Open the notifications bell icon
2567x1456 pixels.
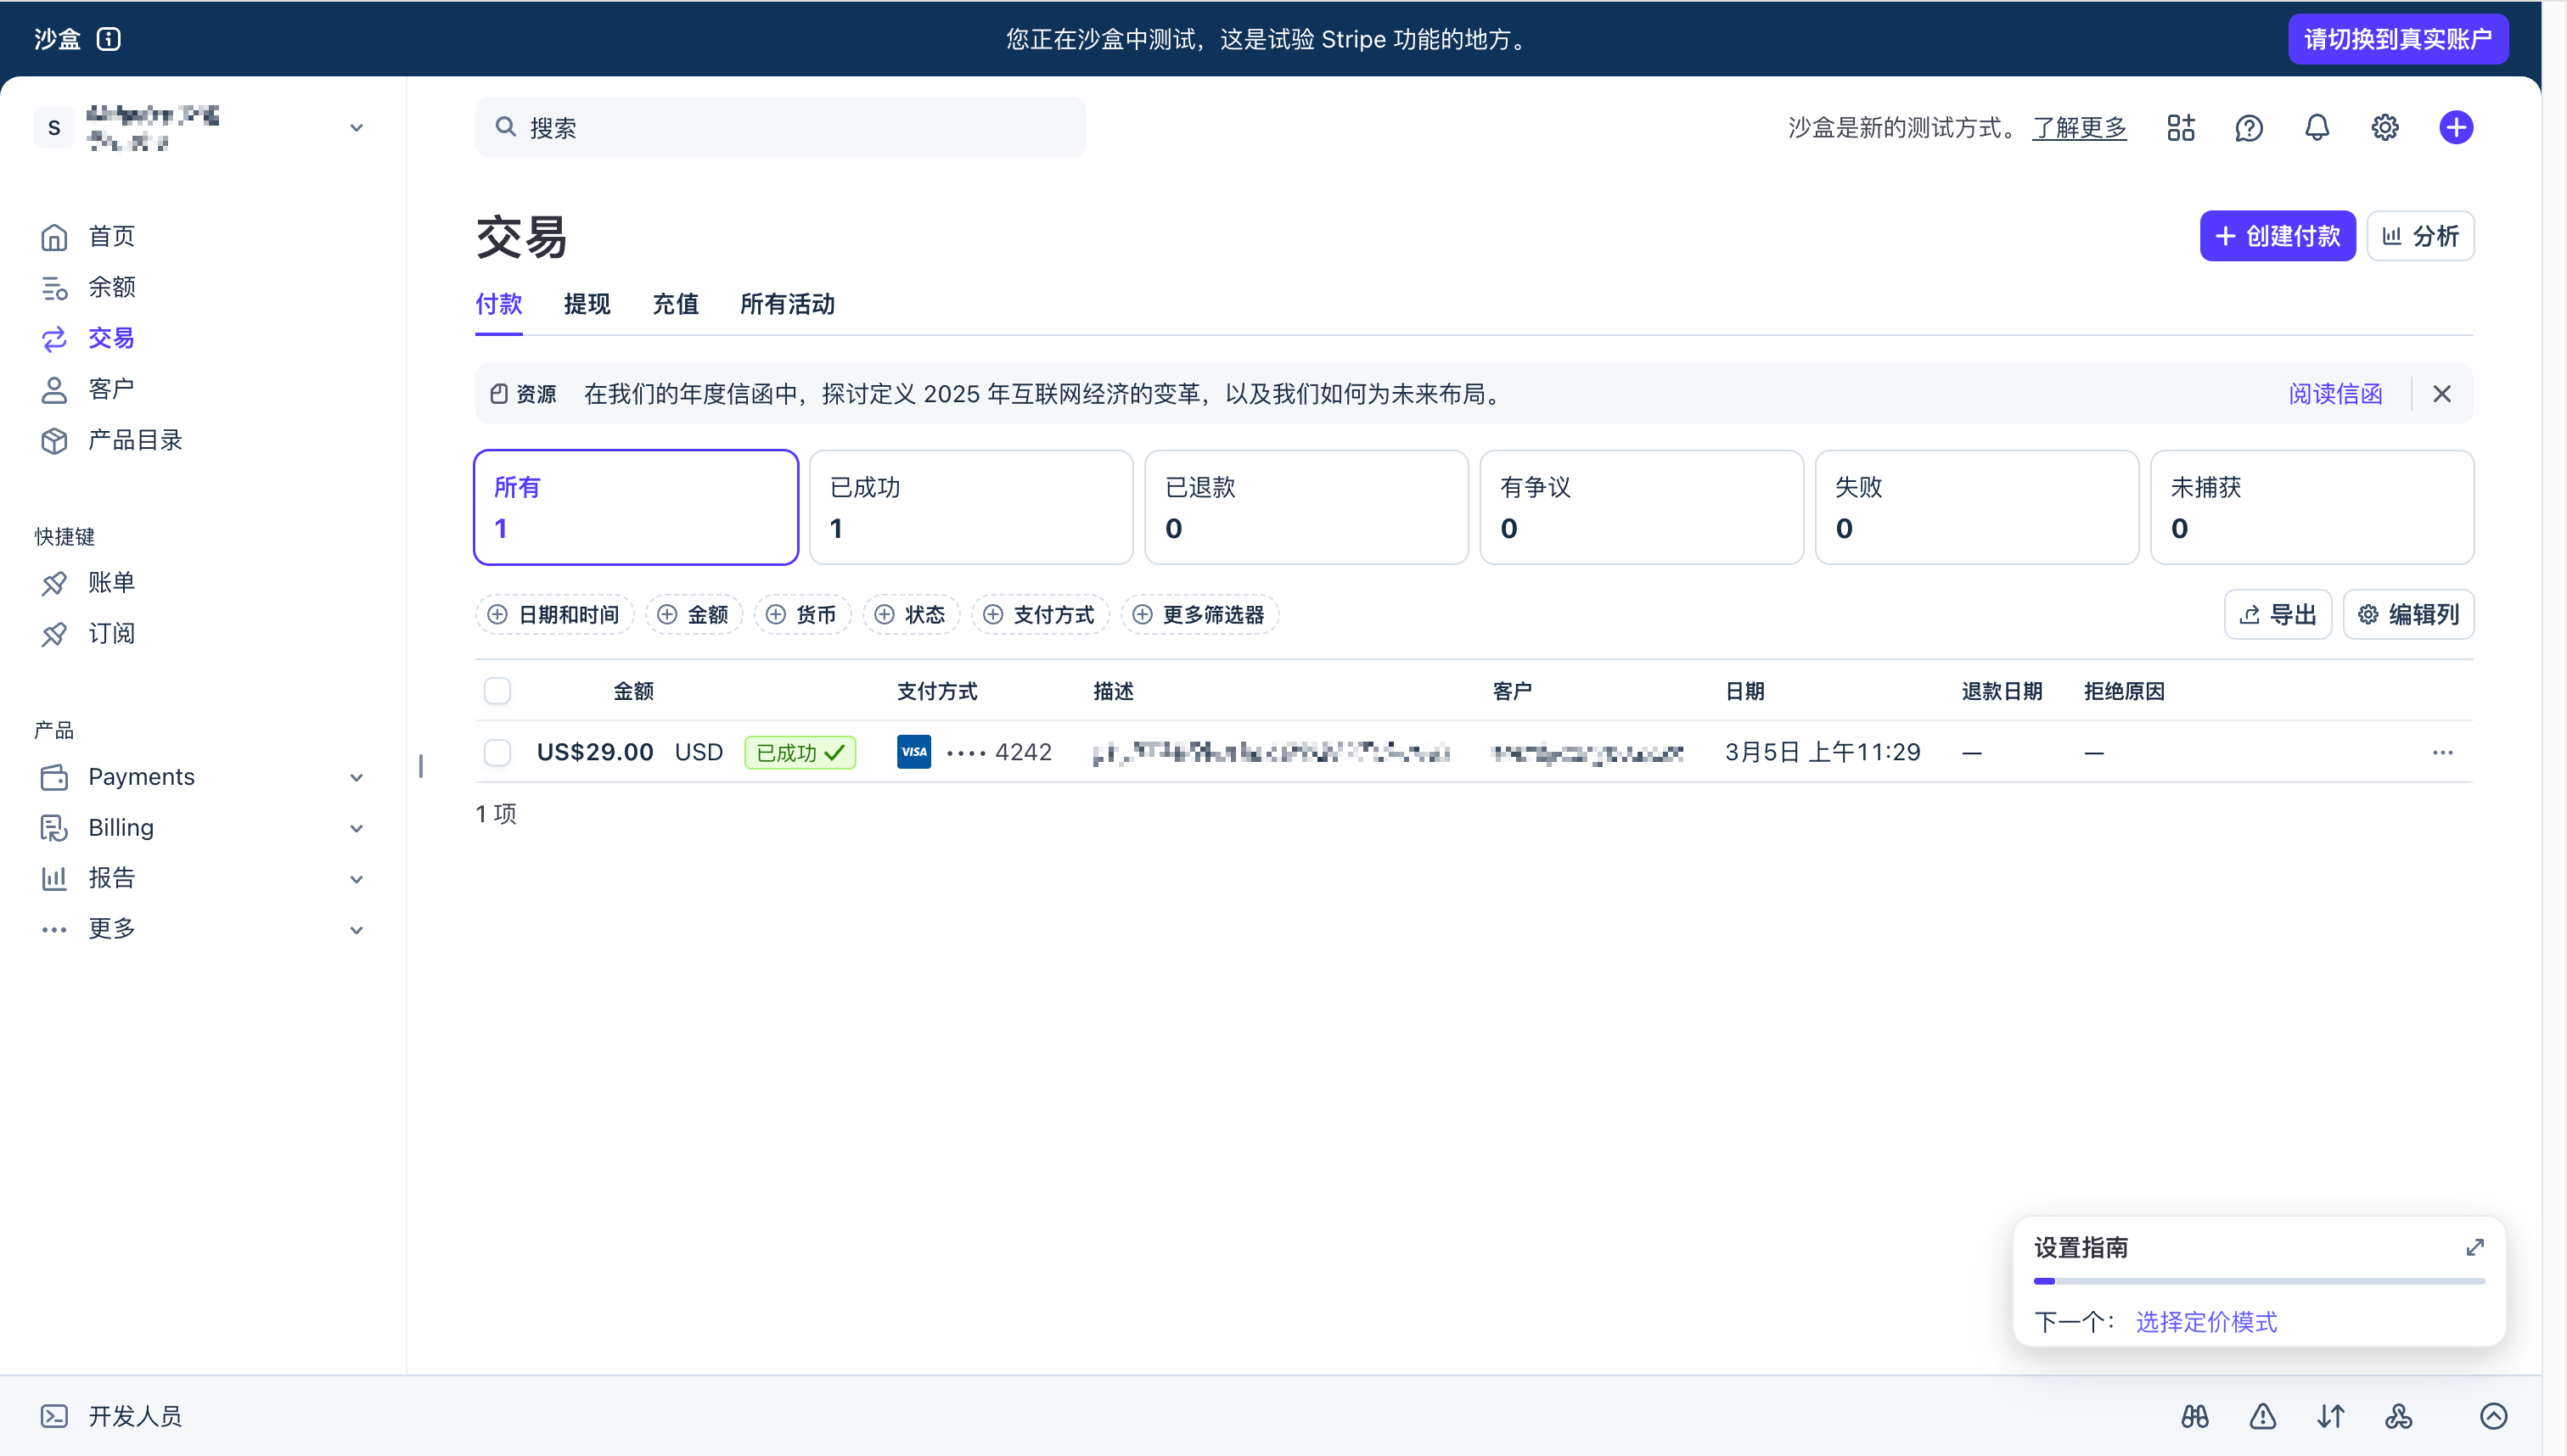tap(2317, 128)
